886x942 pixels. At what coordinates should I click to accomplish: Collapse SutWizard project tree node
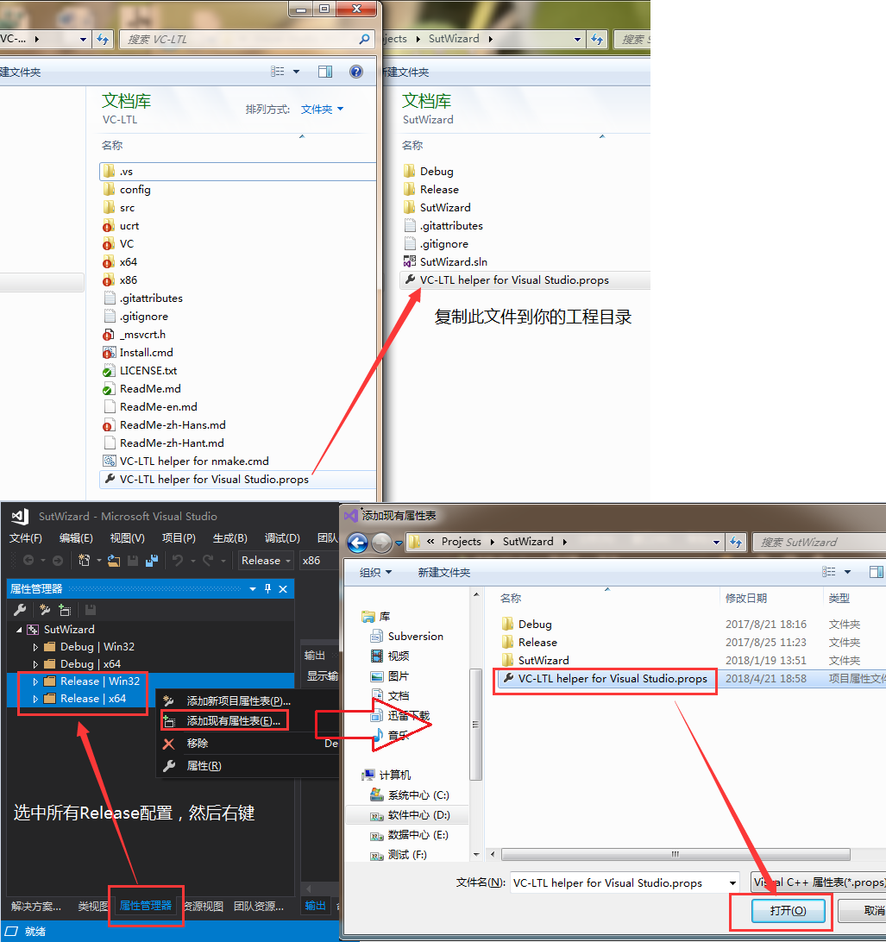click(x=19, y=630)
